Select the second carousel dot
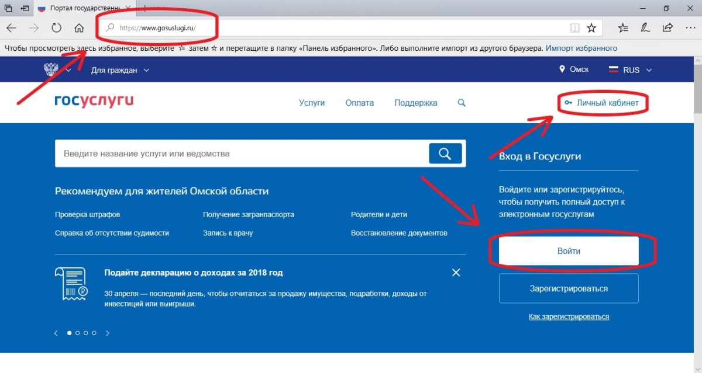Viewport: 702px width, 373px height. (x=77, y=333)
